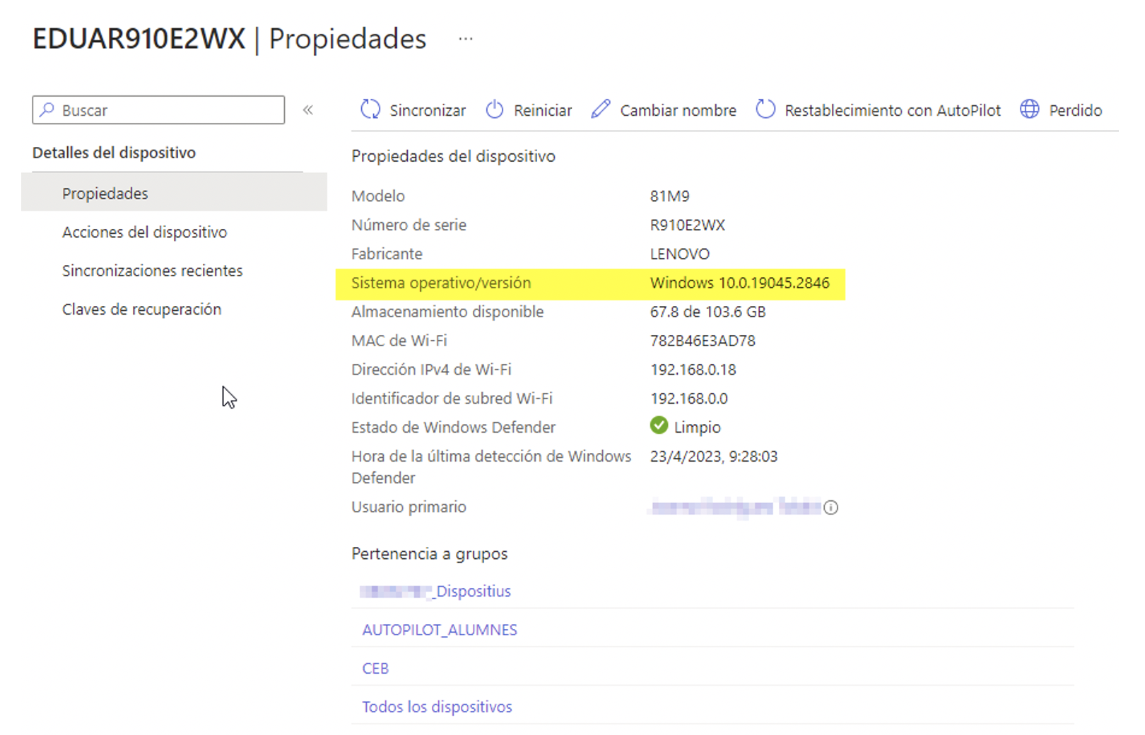
Task: Click the blurred primary user name
Action: (x=735, y=507)
